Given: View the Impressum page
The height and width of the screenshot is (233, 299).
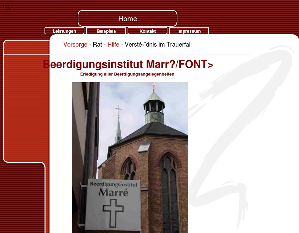Looking at the screenshot, I should [x=189, y=31].
